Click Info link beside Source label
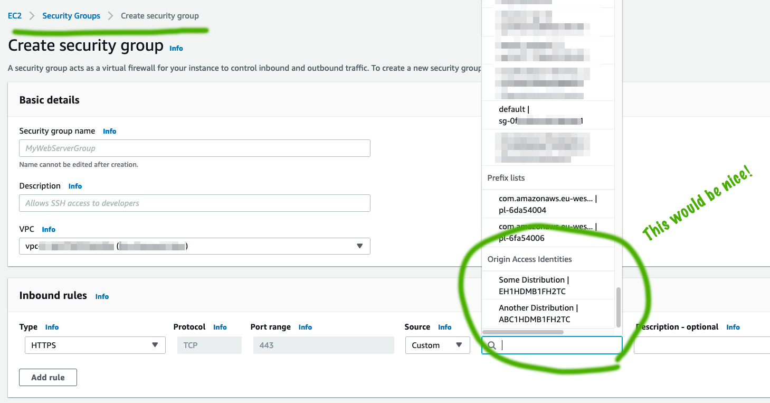770x403 pixels. (x=444, y=327)
